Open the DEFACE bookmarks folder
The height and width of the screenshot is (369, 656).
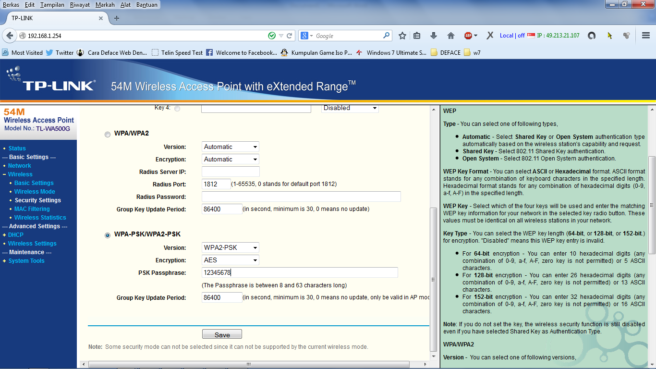point(446,52)
